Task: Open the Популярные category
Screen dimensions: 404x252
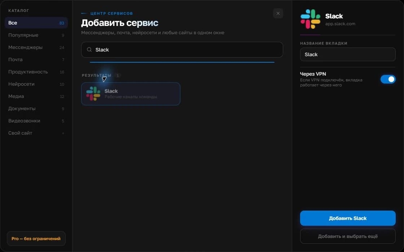Action: [x=36, y=35]
